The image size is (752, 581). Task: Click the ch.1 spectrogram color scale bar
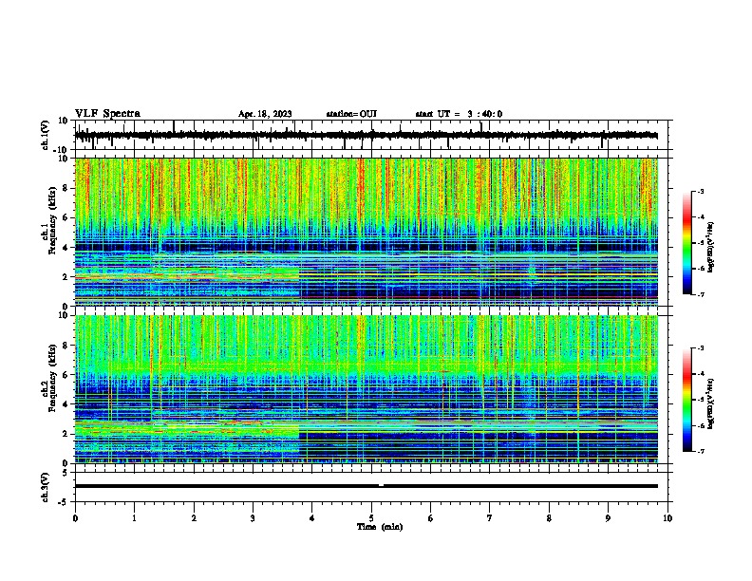(x=687, y=243)
